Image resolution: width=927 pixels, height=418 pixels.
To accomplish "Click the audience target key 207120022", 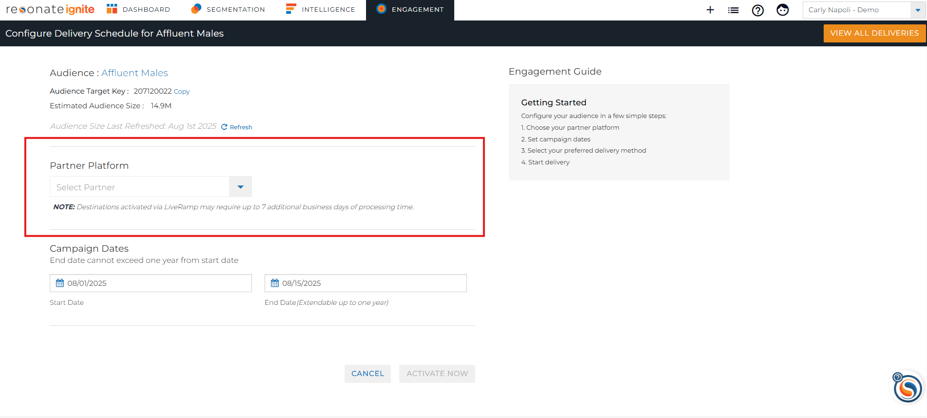I will (153, 91).
